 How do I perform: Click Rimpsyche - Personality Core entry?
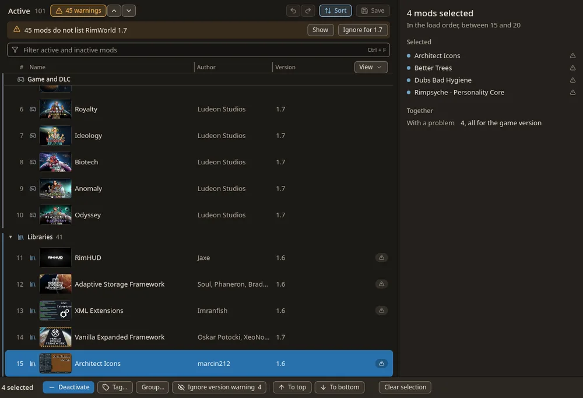459,93
